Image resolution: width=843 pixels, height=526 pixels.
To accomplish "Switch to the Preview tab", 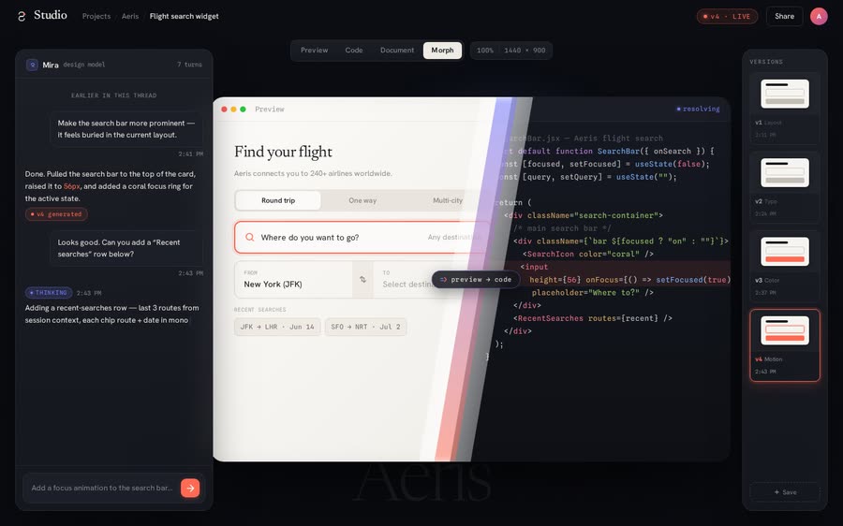I will pyautogui.click(x=314, y=50).
